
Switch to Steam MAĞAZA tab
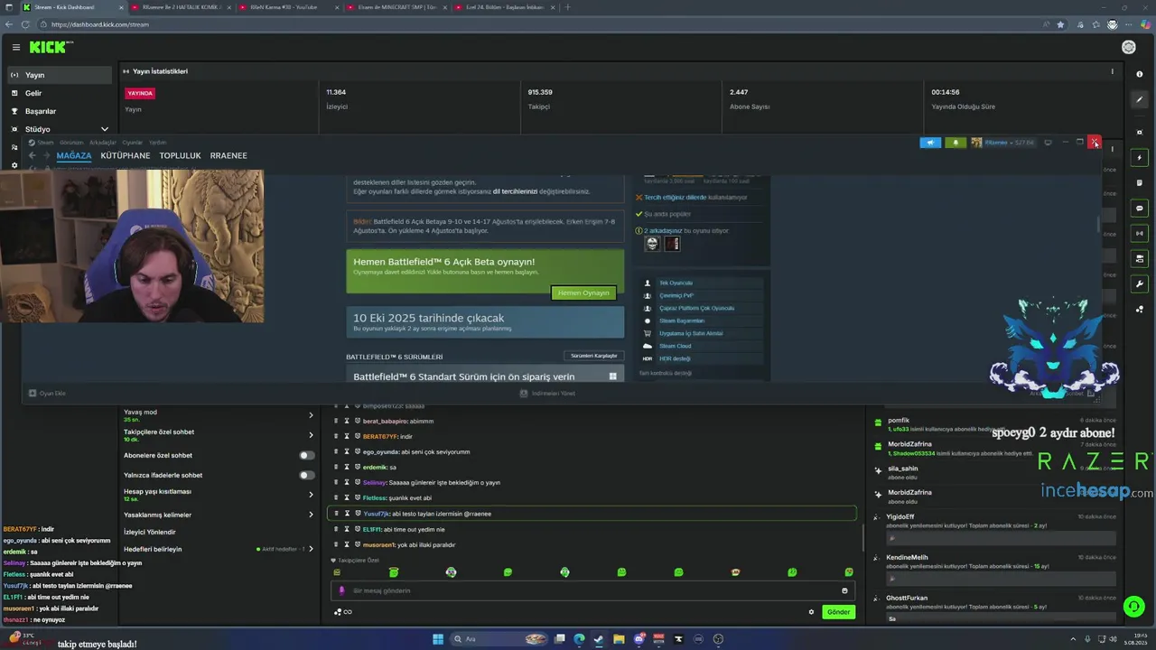coord(74,155)
